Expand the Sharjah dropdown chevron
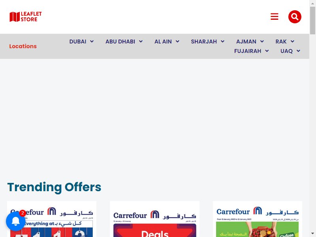 tap(222, 41)
